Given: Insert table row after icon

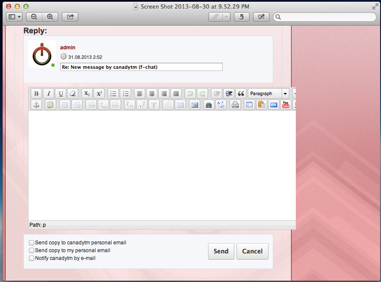Looking at the screenshot, I should click(103, 105).
